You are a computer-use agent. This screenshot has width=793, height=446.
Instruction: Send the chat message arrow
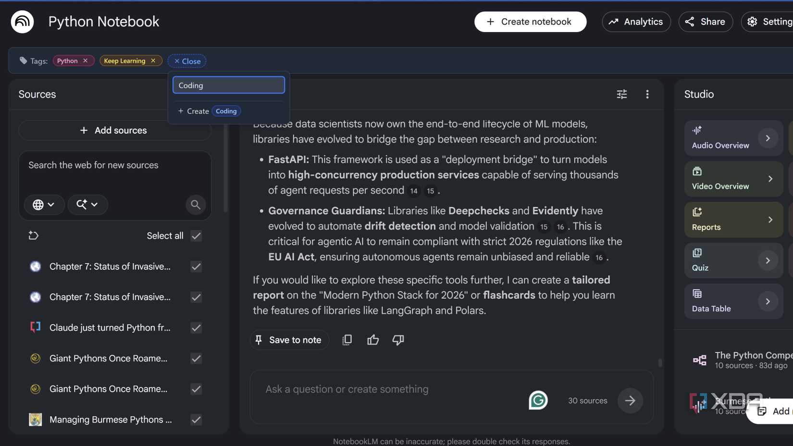[630, 400]
